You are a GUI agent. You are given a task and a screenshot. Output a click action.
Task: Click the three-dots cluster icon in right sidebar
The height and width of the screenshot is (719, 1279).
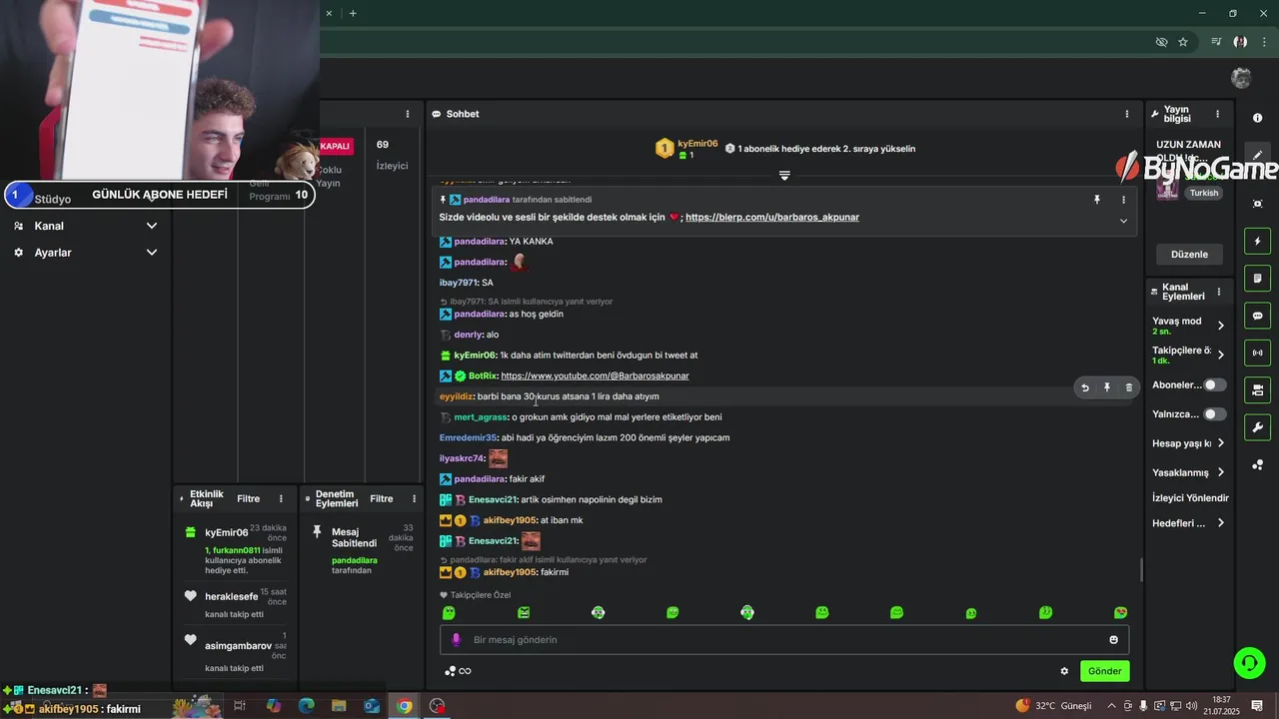coord(1257,465)
